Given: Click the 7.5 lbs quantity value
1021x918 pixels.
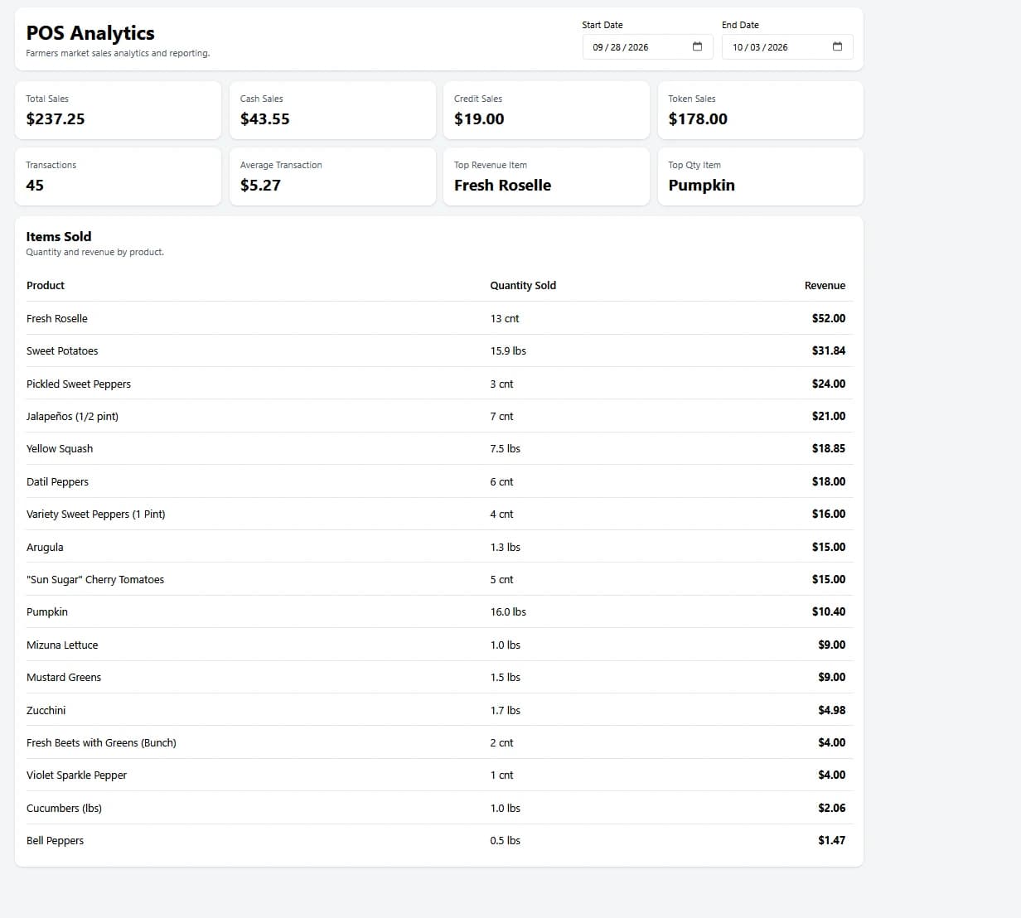Looking at the screenshot, I should 506,448.
